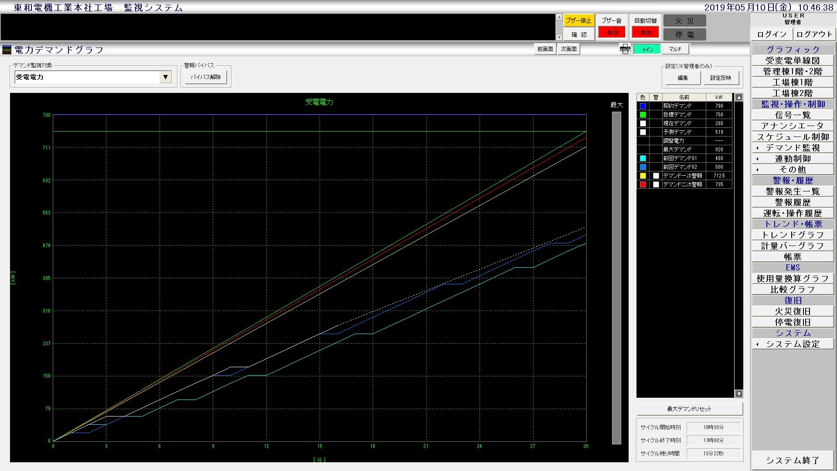Toggle ブザー音 有効 red button
Image resolution: width=837 pixels, height=471 pixels.
612,33
